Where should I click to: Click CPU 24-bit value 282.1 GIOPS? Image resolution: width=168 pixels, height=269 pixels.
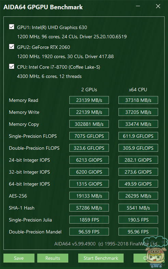[x=138, y=160]
